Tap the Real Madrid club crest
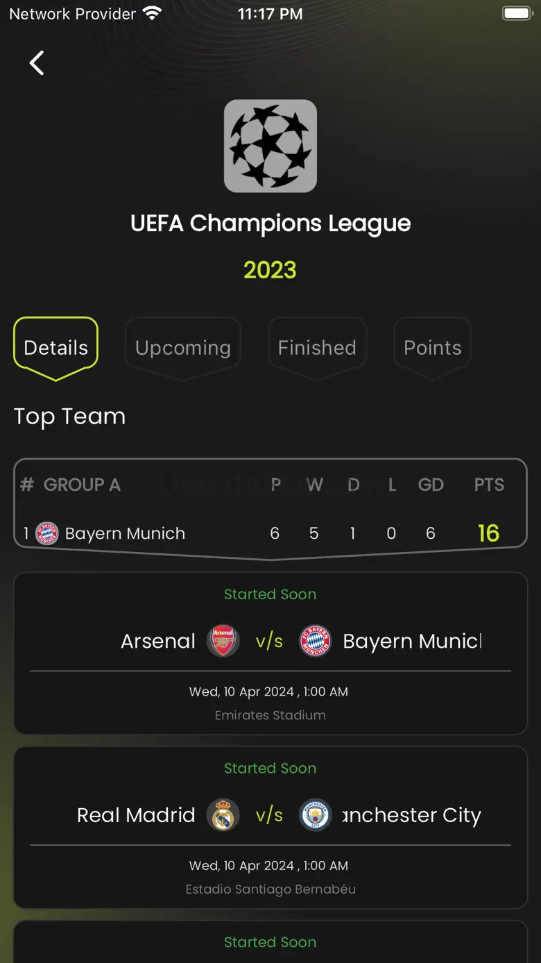The width and height of the screenshot is (541, 963). point(223,815)
